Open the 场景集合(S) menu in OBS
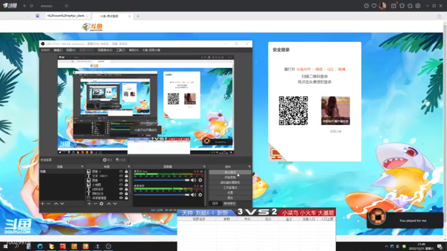 pyautogui.click(x=105, y=50)
